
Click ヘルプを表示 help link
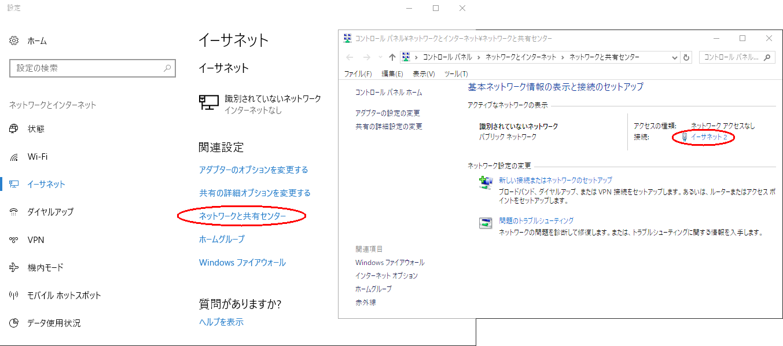221,322
